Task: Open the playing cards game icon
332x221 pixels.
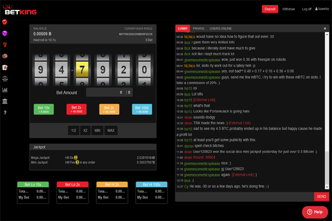Action: point(4,67)
